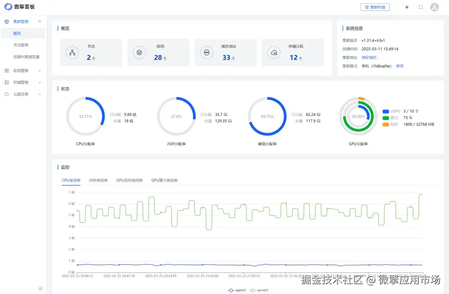Image resolution: width=449 pixels, height=294 pixels.
Task: Toggle the light/dark theme sun icon
Action: (x=407, y=7)
